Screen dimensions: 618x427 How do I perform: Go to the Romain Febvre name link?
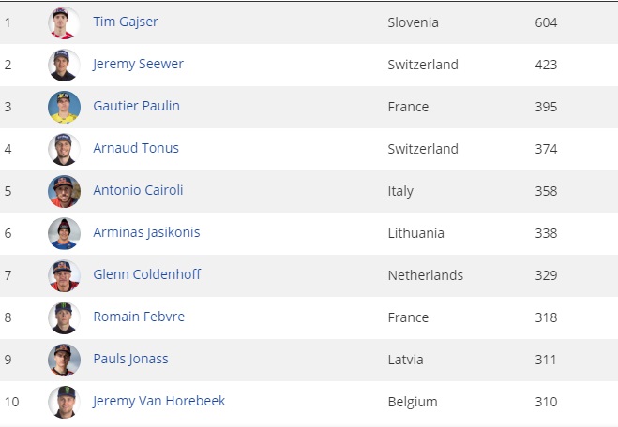[x=139, y=317]
